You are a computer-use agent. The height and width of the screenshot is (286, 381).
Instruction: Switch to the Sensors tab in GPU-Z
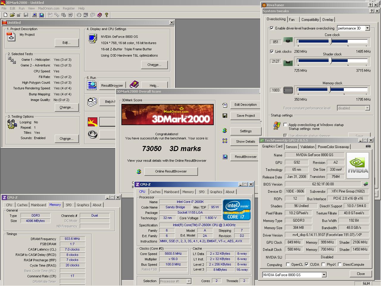(x=291, y=147)
